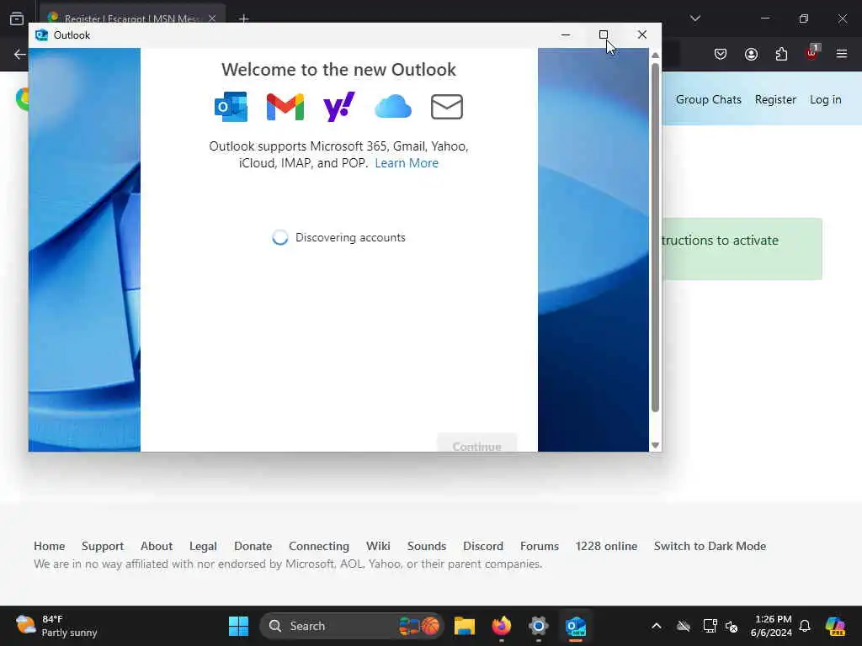The image size is (862, 646).
Task: Click the display network tray icon
Action: [x=710, y=626]
